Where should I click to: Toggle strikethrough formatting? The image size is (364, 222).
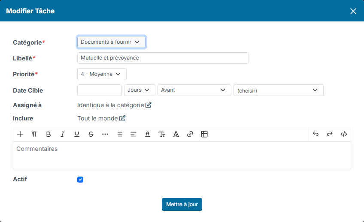[91, 134]
